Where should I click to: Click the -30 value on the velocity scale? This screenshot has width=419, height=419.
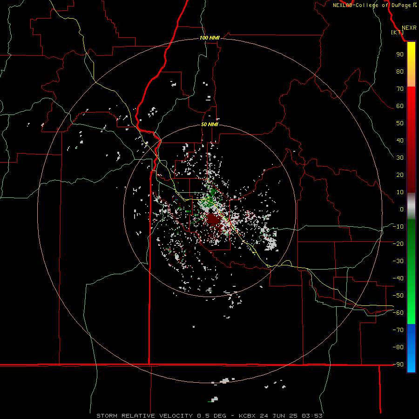tap(398, 261)
